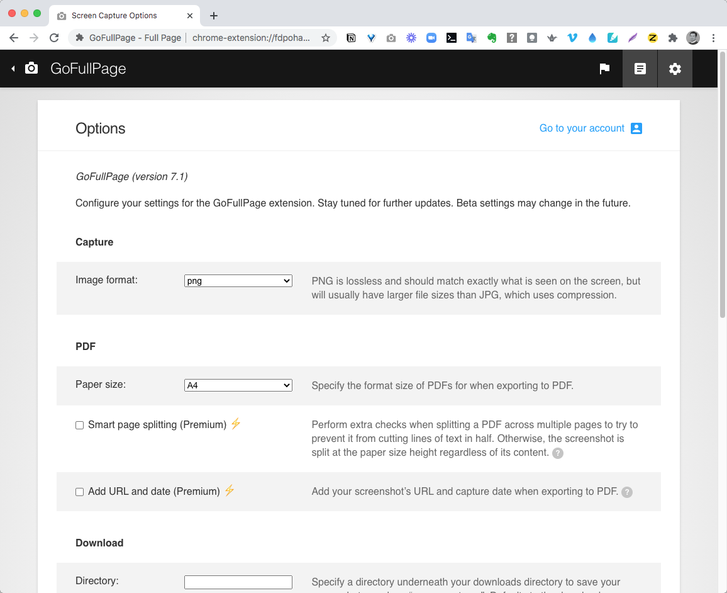Image resolution: width=727 pixels, height=593 pixels.
Task: Enable Smart page splitting (Premium) checkbox
Action: [80, 426]
